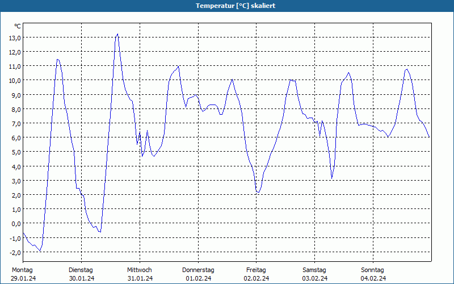Select the -1,0 axis value
This screenshot has height=284, width=454.
tap(15, 238)
